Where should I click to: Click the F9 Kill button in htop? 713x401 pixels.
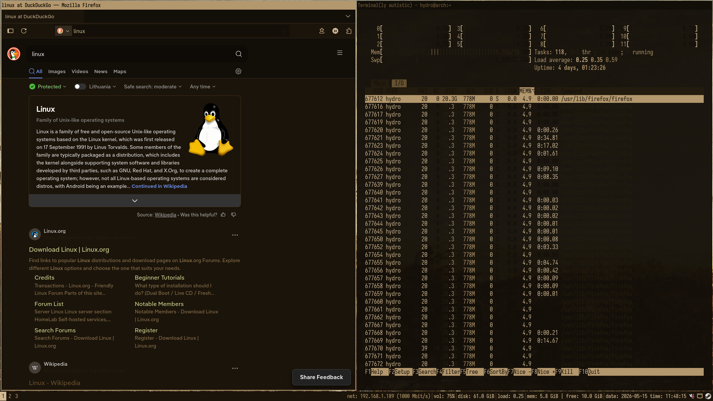coord(567,372)
